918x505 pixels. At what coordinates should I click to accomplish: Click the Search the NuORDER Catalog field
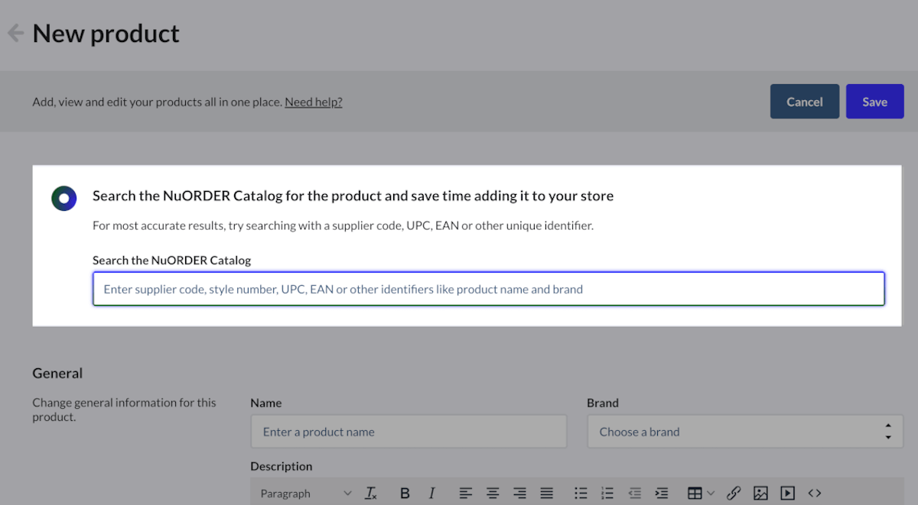(488, 290)
